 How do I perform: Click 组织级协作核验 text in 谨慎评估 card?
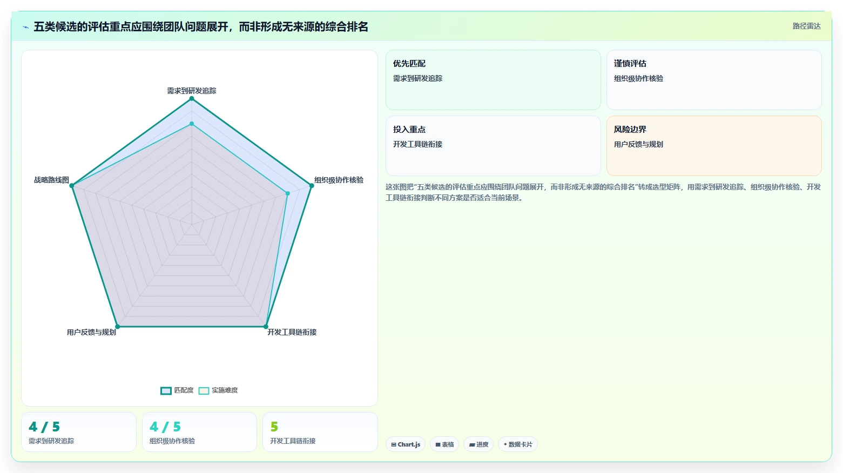coord(638,78)
